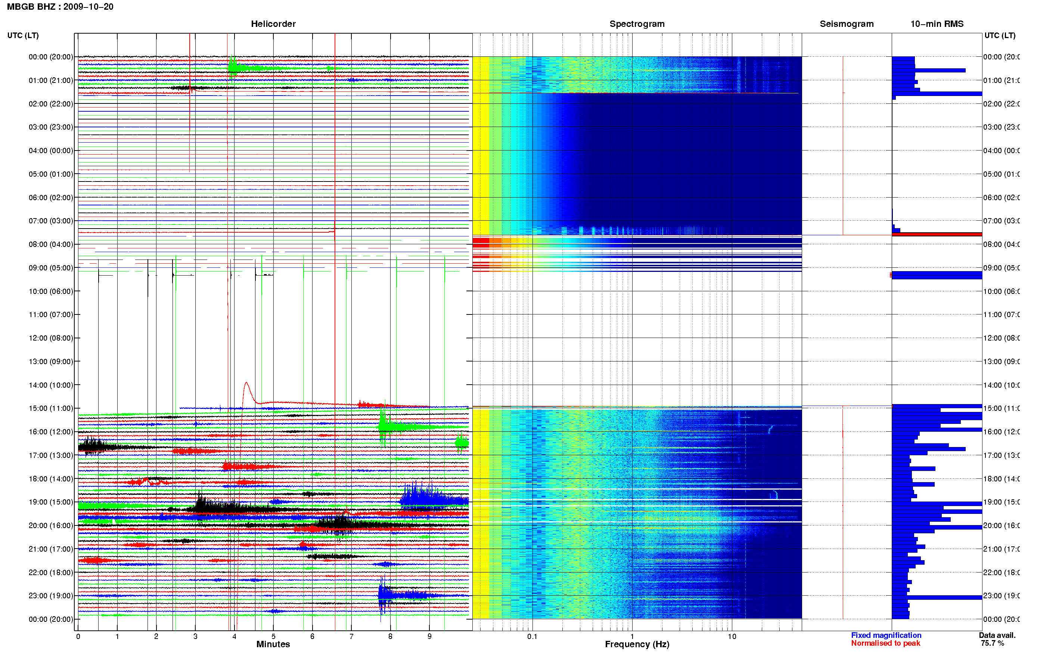Click the left '03:00 (23:00)' time label

pos(51,127)
